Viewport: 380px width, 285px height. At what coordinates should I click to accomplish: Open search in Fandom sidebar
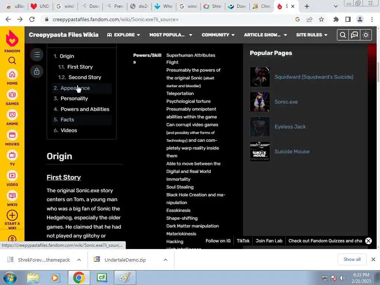12,60
